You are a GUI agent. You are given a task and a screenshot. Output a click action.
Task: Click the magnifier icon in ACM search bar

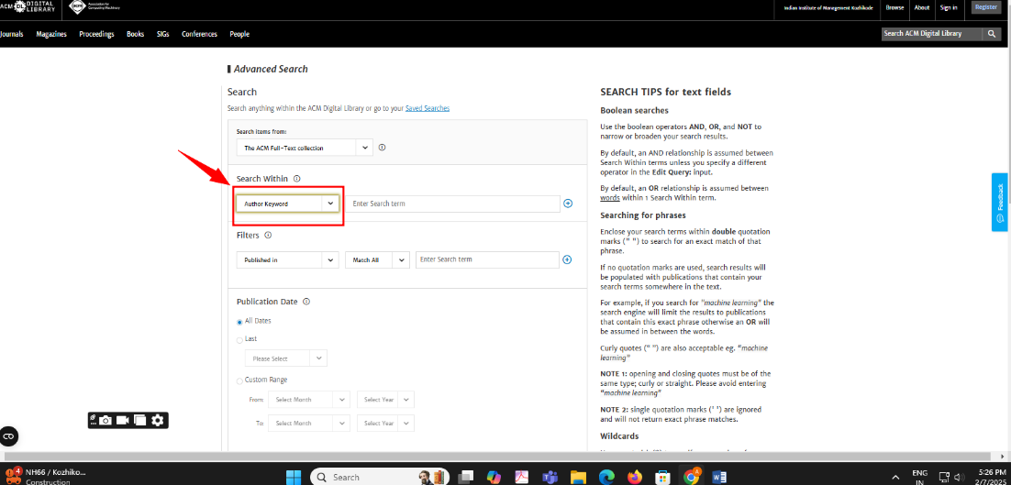coord(992,34)
